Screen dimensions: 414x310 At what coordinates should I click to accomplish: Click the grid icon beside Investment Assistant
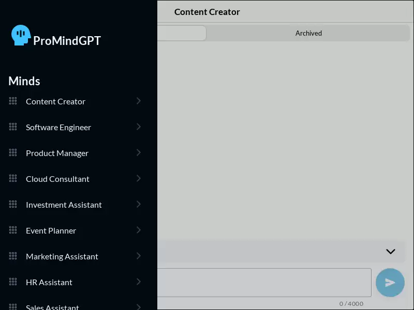point(13,204)
